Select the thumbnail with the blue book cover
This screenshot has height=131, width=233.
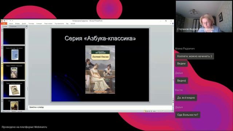pos(14,54)
